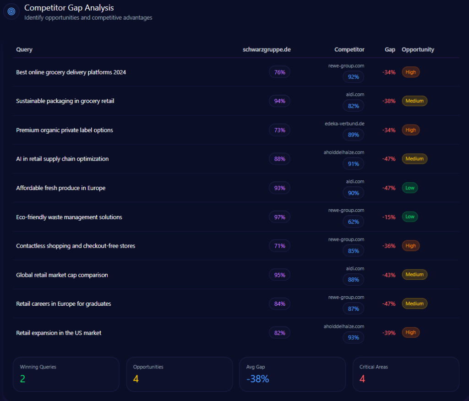
Task: Click edeka-verbund.de competitor label
Action: tap(344, 124)
